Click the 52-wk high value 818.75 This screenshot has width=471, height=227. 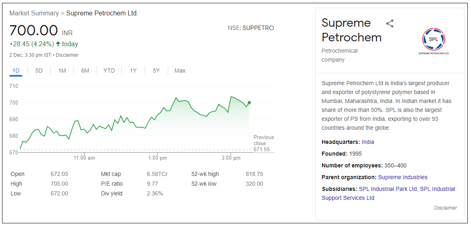[x=255, y=174]
